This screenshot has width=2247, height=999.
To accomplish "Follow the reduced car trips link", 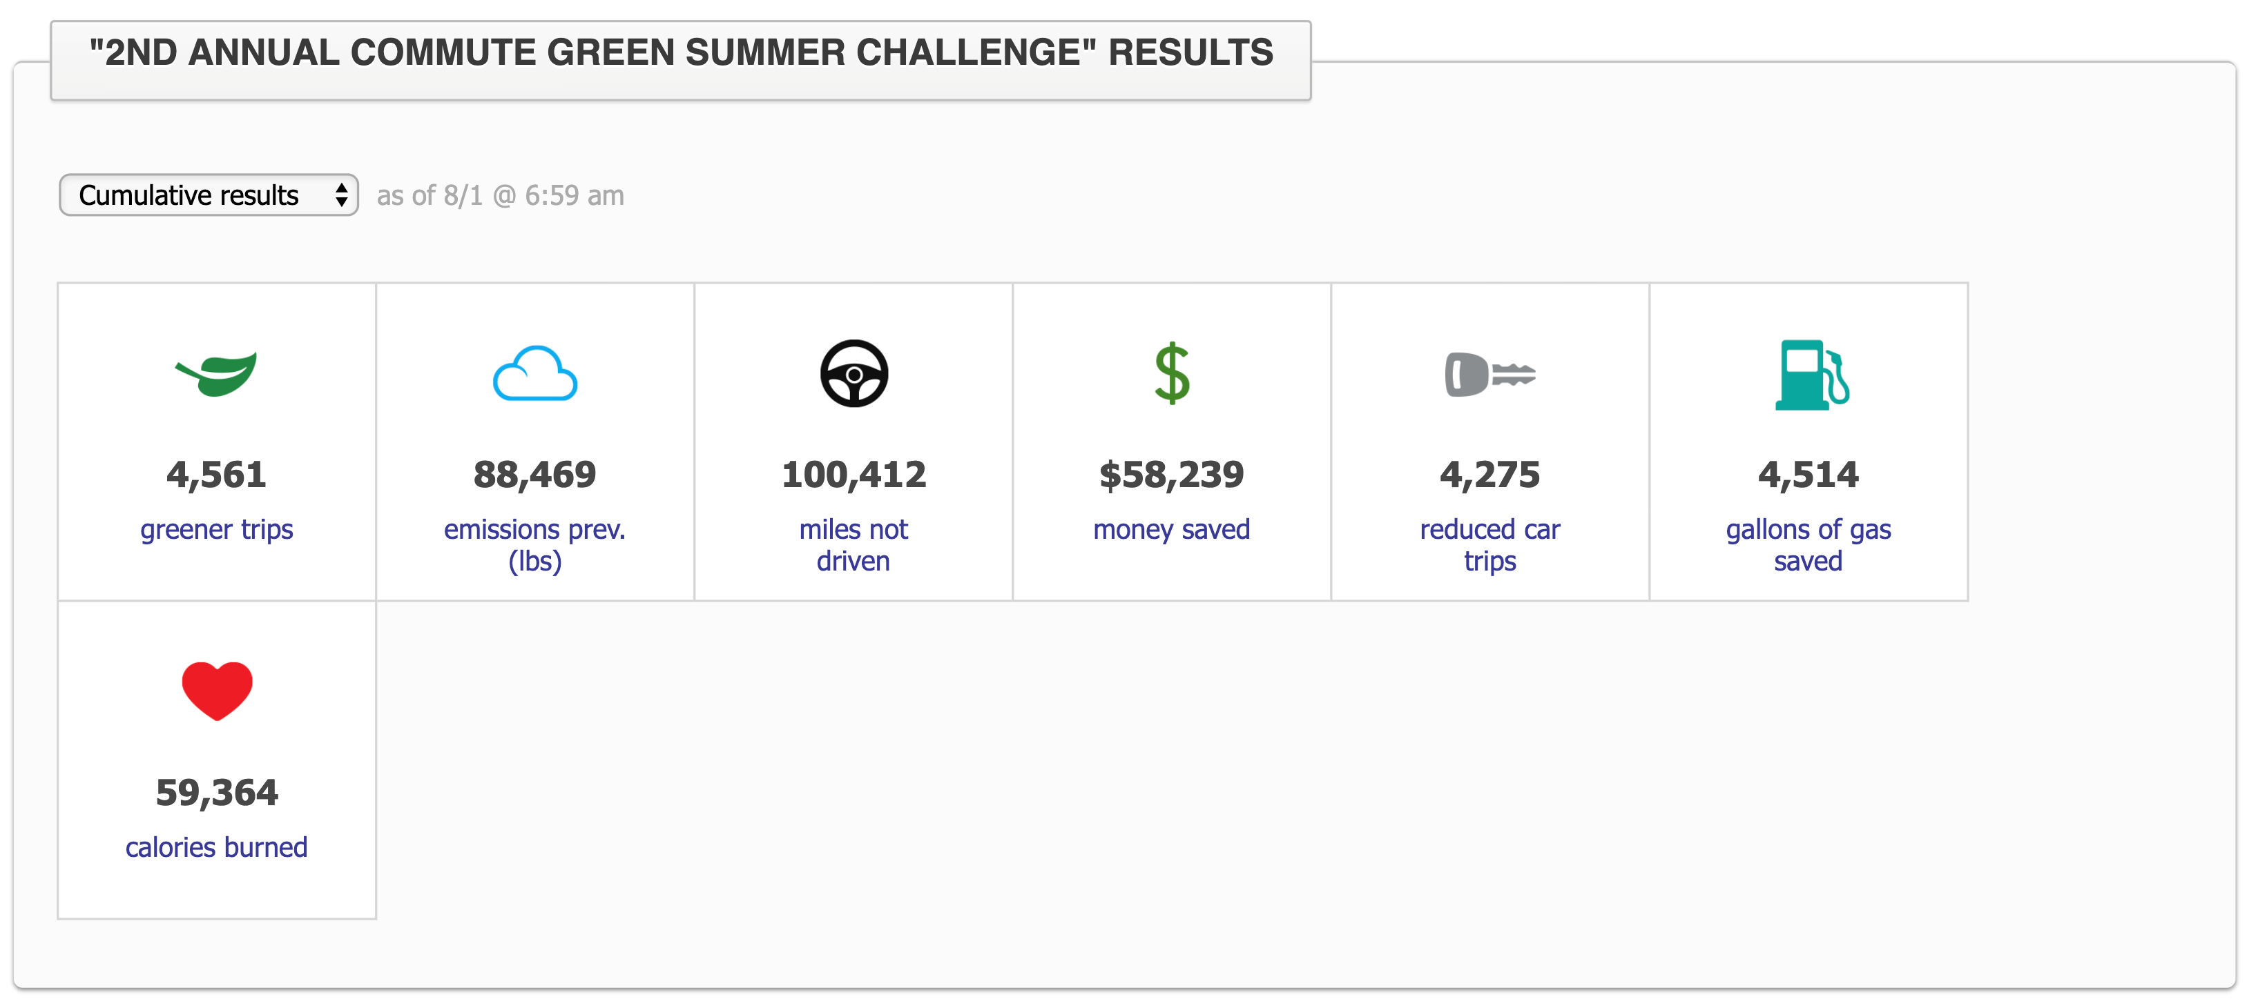I will [x=1490, y=545].
